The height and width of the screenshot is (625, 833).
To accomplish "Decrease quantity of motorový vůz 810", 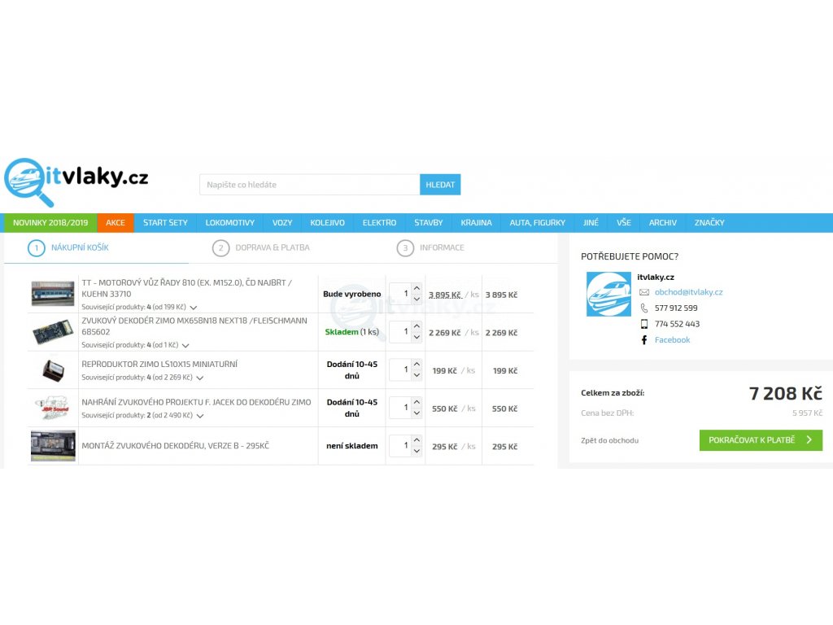I will click(x=417, y=299).
